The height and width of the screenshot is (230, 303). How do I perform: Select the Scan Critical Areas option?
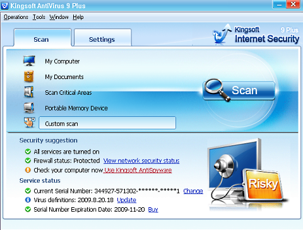click(68, 92)
